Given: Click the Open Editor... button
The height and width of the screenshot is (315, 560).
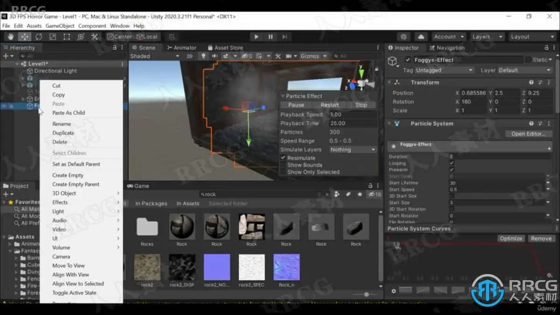Looking at the screenshot, I should click(x=528, y=134).
